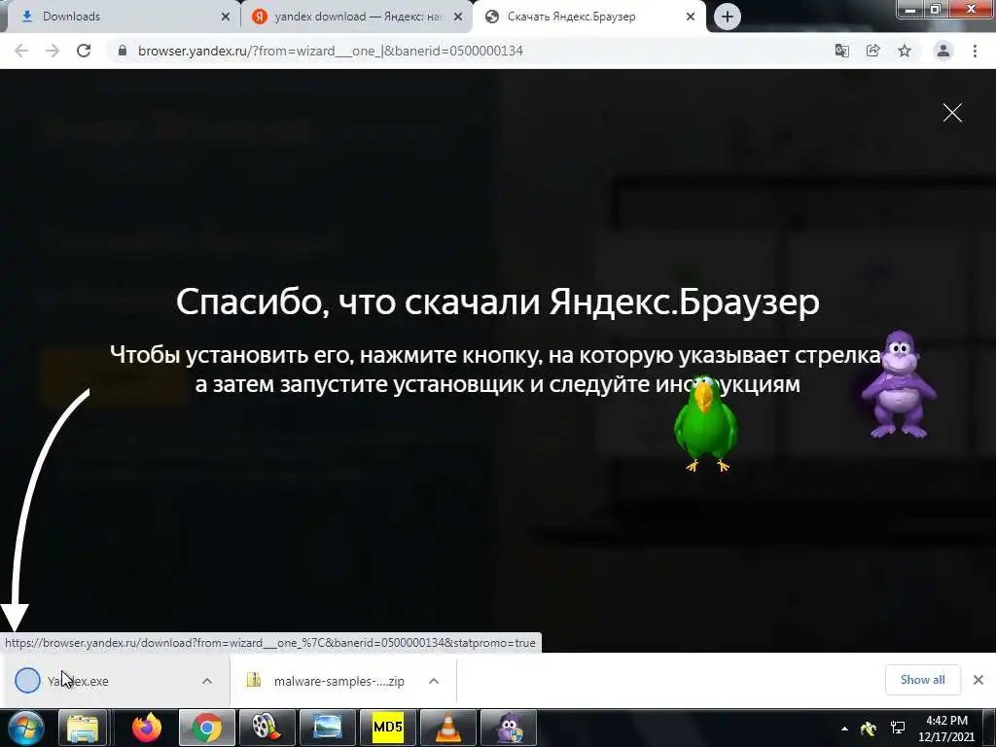
Task: Show hidden system tray icons
Action: click(844, 729)
